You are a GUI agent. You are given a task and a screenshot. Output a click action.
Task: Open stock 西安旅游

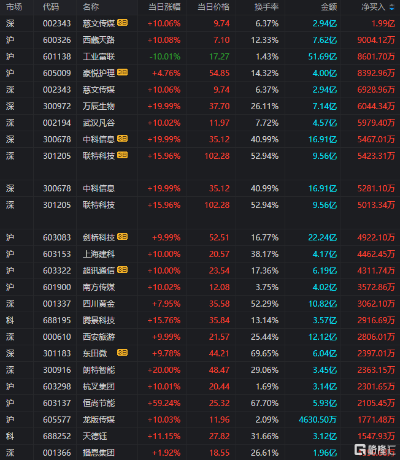(x=99, y=337)
